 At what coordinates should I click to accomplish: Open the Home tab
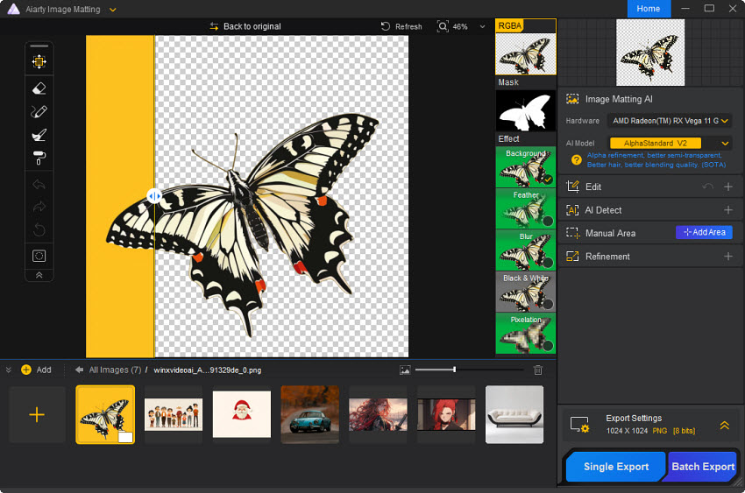click(649, 9)
